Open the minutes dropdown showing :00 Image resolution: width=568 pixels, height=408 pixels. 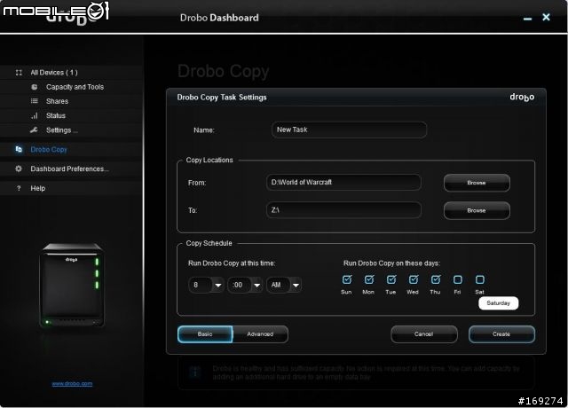coord(245,285)
